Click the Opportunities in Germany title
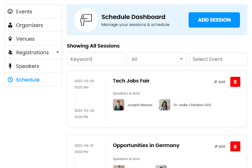This screenshot has width=252, height=168. 146,145
